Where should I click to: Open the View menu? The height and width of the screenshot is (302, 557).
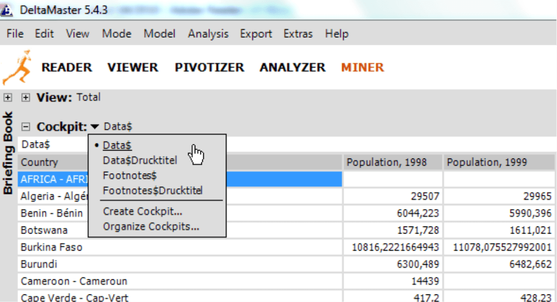pyautogui.click(x=77, y=34)
